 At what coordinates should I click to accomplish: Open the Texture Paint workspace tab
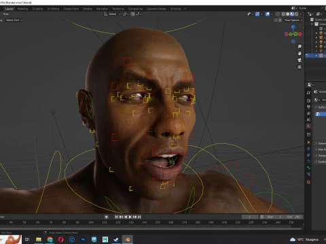[71, 9]
